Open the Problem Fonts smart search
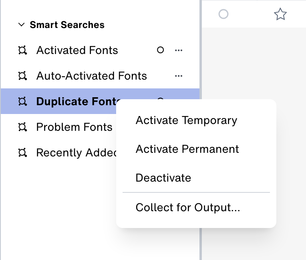The width and height of the screenshot is (306, 260). pyautogui.click(x=74, y=127)
